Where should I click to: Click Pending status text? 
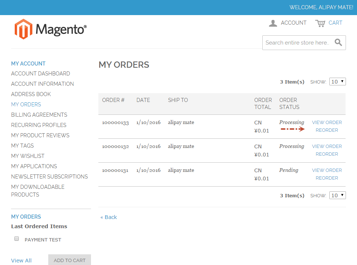coord(289,170)
